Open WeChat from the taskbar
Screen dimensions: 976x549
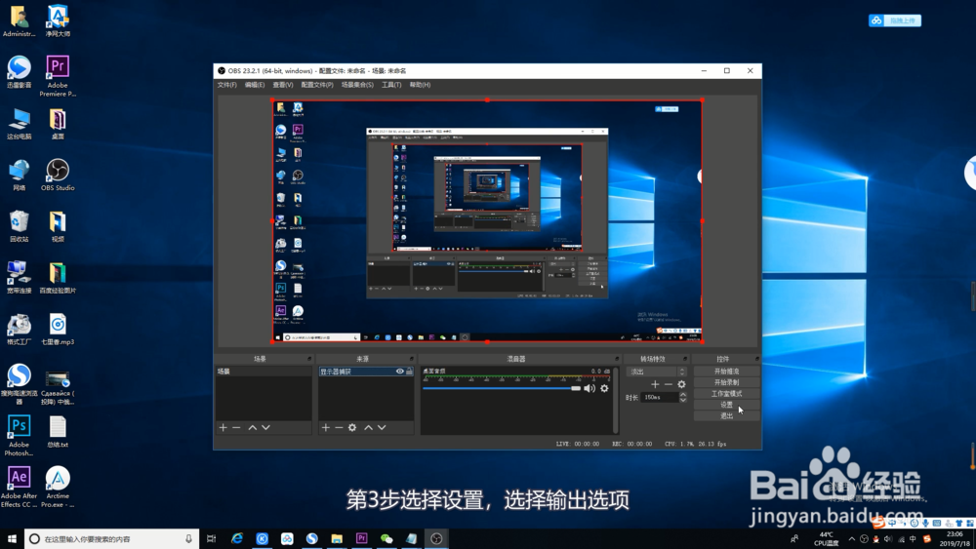(x=386, y=539)
